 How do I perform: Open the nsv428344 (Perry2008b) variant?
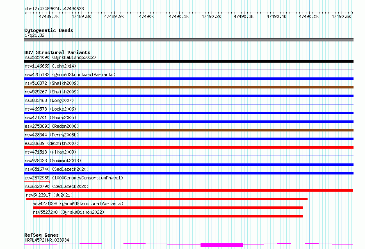click(x=52, y=135)
